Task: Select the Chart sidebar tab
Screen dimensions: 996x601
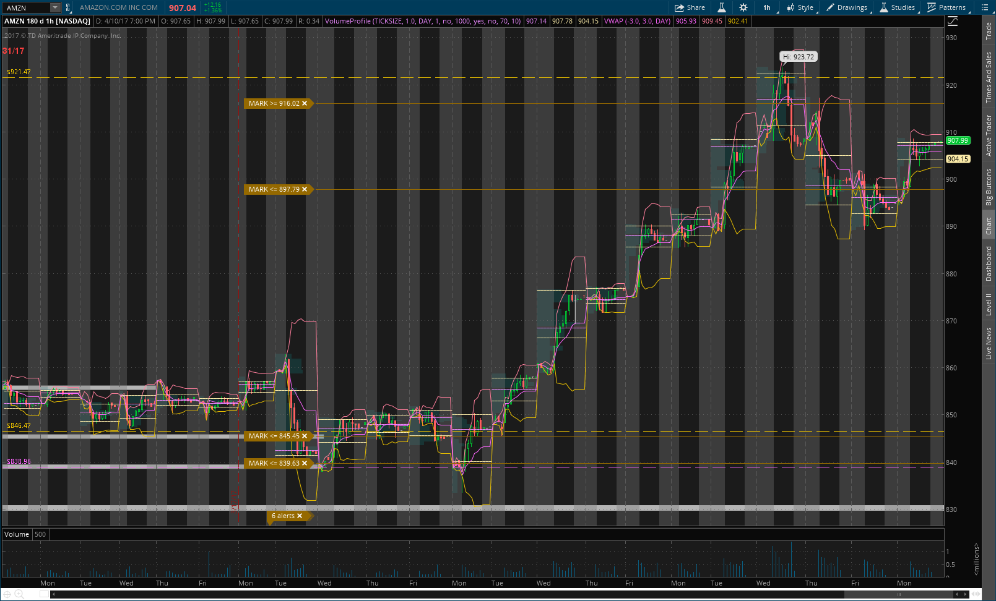Action: click(989, 226)
